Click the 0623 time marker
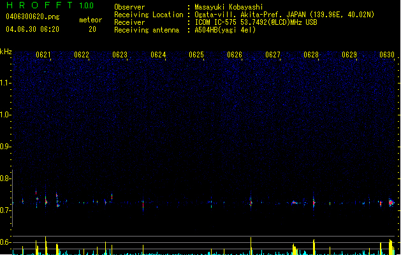This screenshot has height=255, width=401. (120, 55)
